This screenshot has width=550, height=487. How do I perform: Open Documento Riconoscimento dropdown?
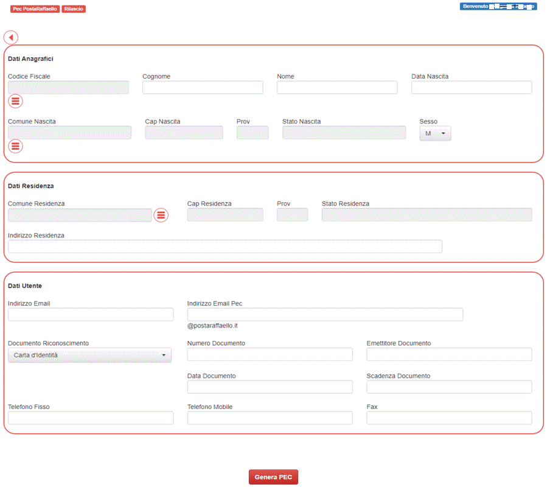[x=89, y=355]
